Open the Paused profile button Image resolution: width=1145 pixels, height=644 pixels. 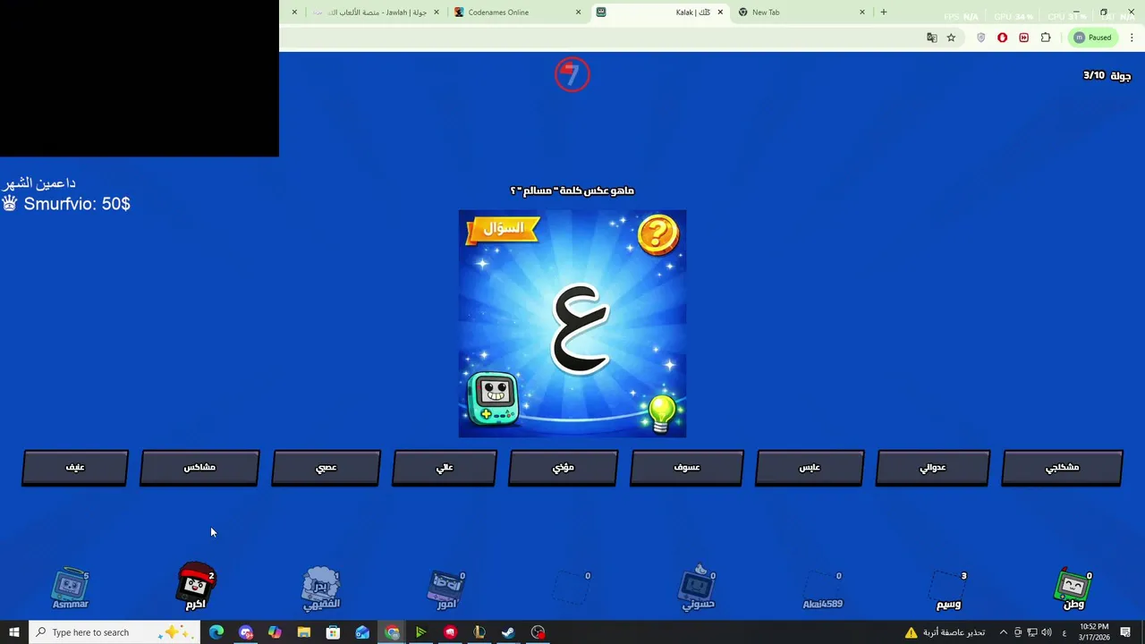click(1093, 38)
